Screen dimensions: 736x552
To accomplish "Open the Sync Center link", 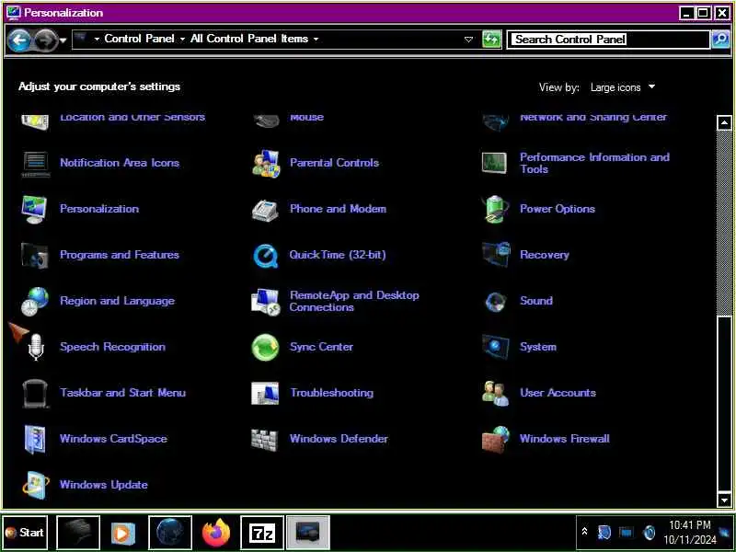I will coord(321,347).
